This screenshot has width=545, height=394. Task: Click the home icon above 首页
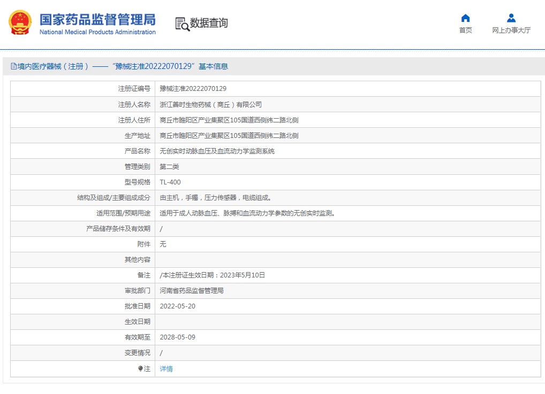(465, 18)
